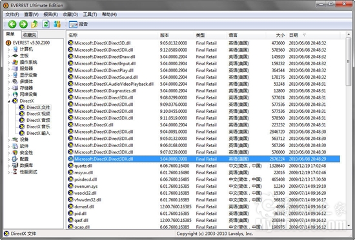
Task: Select the 配置 config icon
Action: click(x=15, y=159)
